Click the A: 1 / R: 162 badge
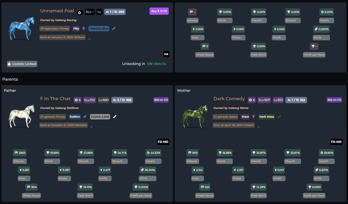The height and width of the screenshot is (204, 348). [x=296, y=100]
